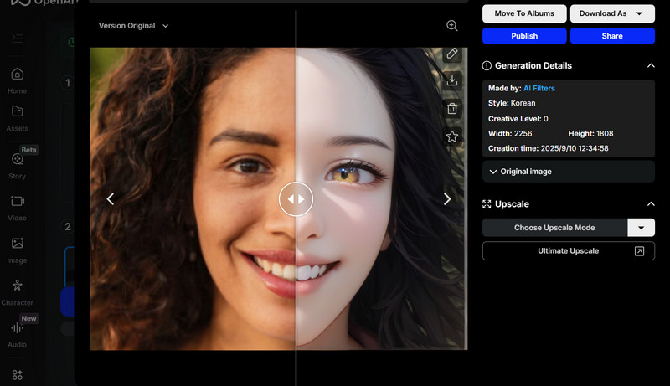
Task: Show next image with right arrow
Action: pos(447,199)
